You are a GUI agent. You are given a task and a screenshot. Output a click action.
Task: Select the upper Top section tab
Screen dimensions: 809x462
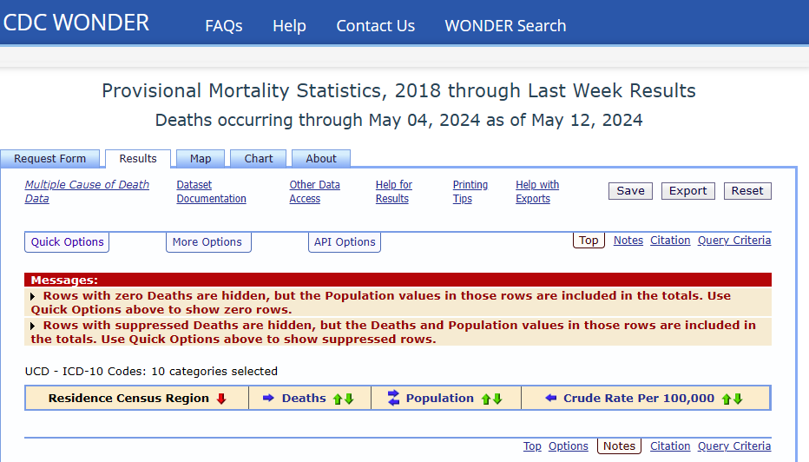(589, 241)
